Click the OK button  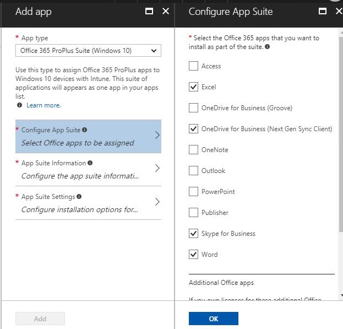(214, 319)
